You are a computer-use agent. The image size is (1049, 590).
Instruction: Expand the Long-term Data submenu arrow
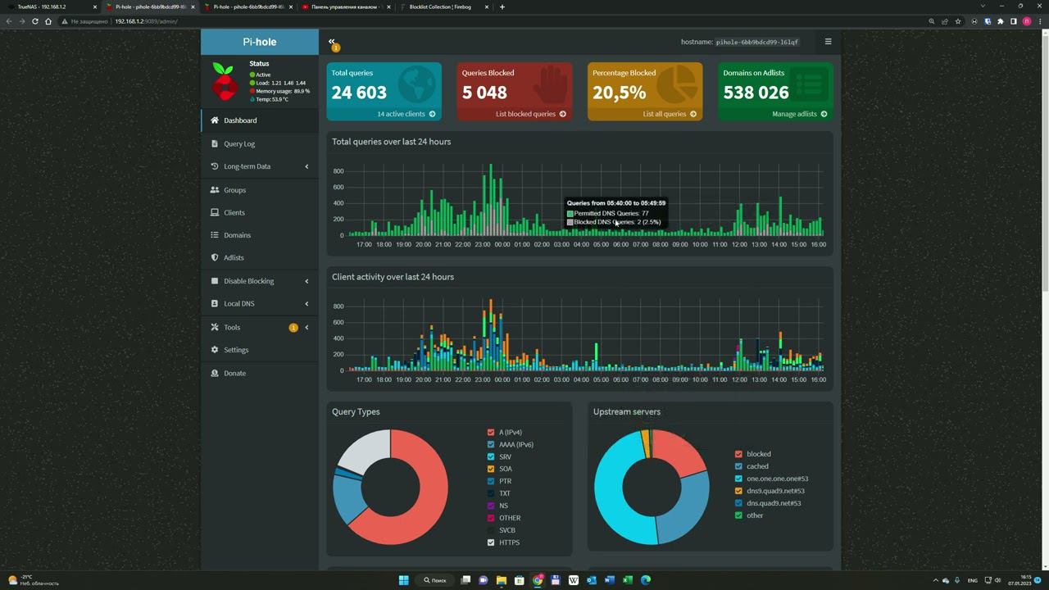[x=307, y=166]
